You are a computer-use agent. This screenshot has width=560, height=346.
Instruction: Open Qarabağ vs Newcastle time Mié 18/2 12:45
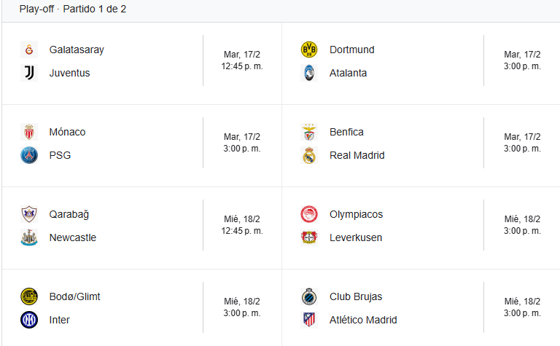pos(242,225)
